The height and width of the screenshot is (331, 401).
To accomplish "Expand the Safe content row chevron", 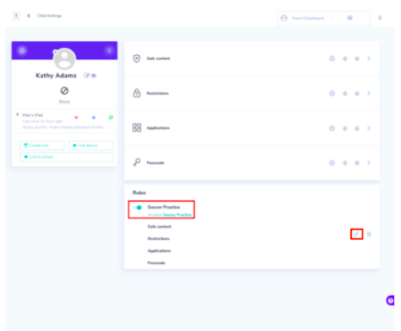I will coord(368,58).
